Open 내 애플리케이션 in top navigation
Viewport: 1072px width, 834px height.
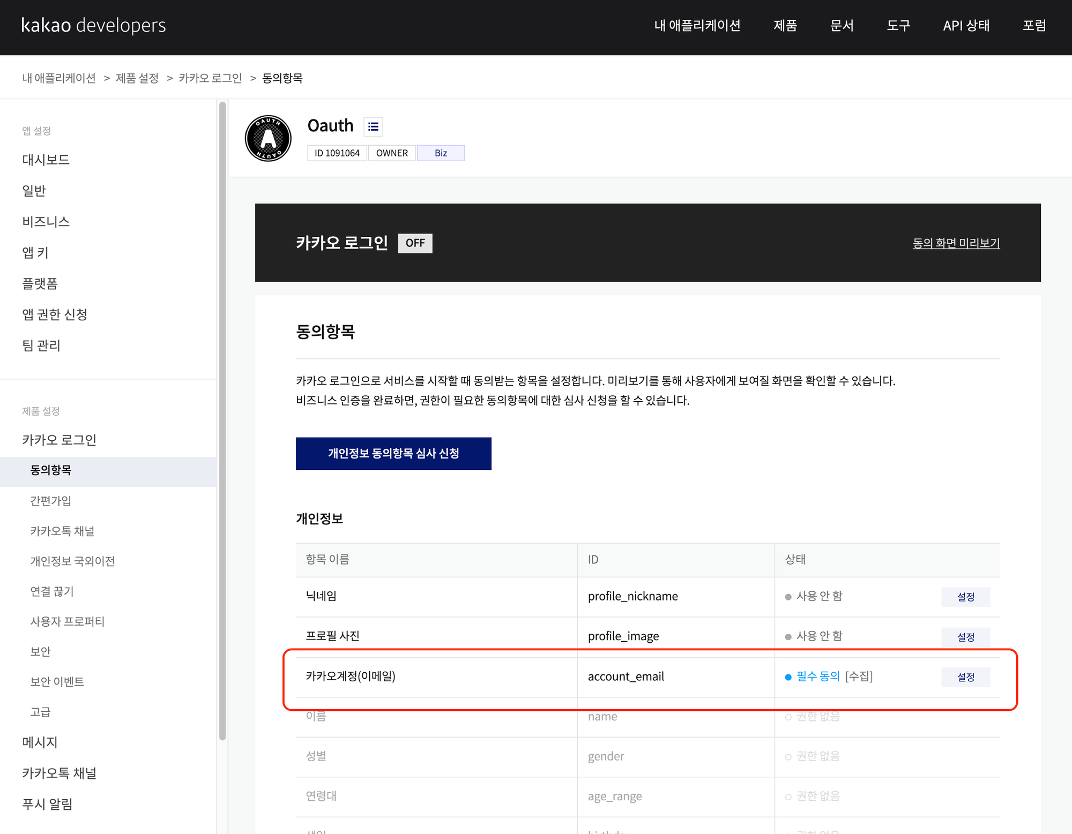tap(697, 25)
